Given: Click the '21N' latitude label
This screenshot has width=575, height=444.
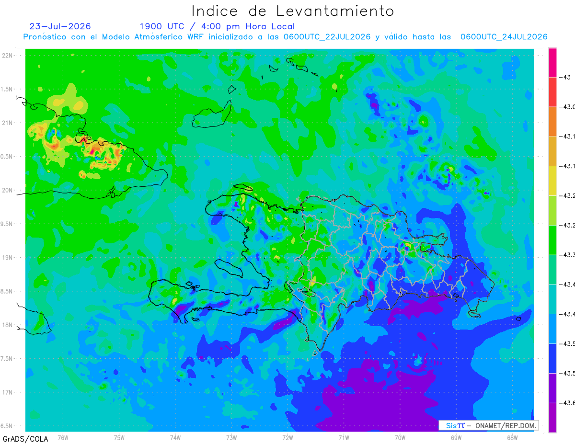Looking at the screenshot, I should (8, 123).
